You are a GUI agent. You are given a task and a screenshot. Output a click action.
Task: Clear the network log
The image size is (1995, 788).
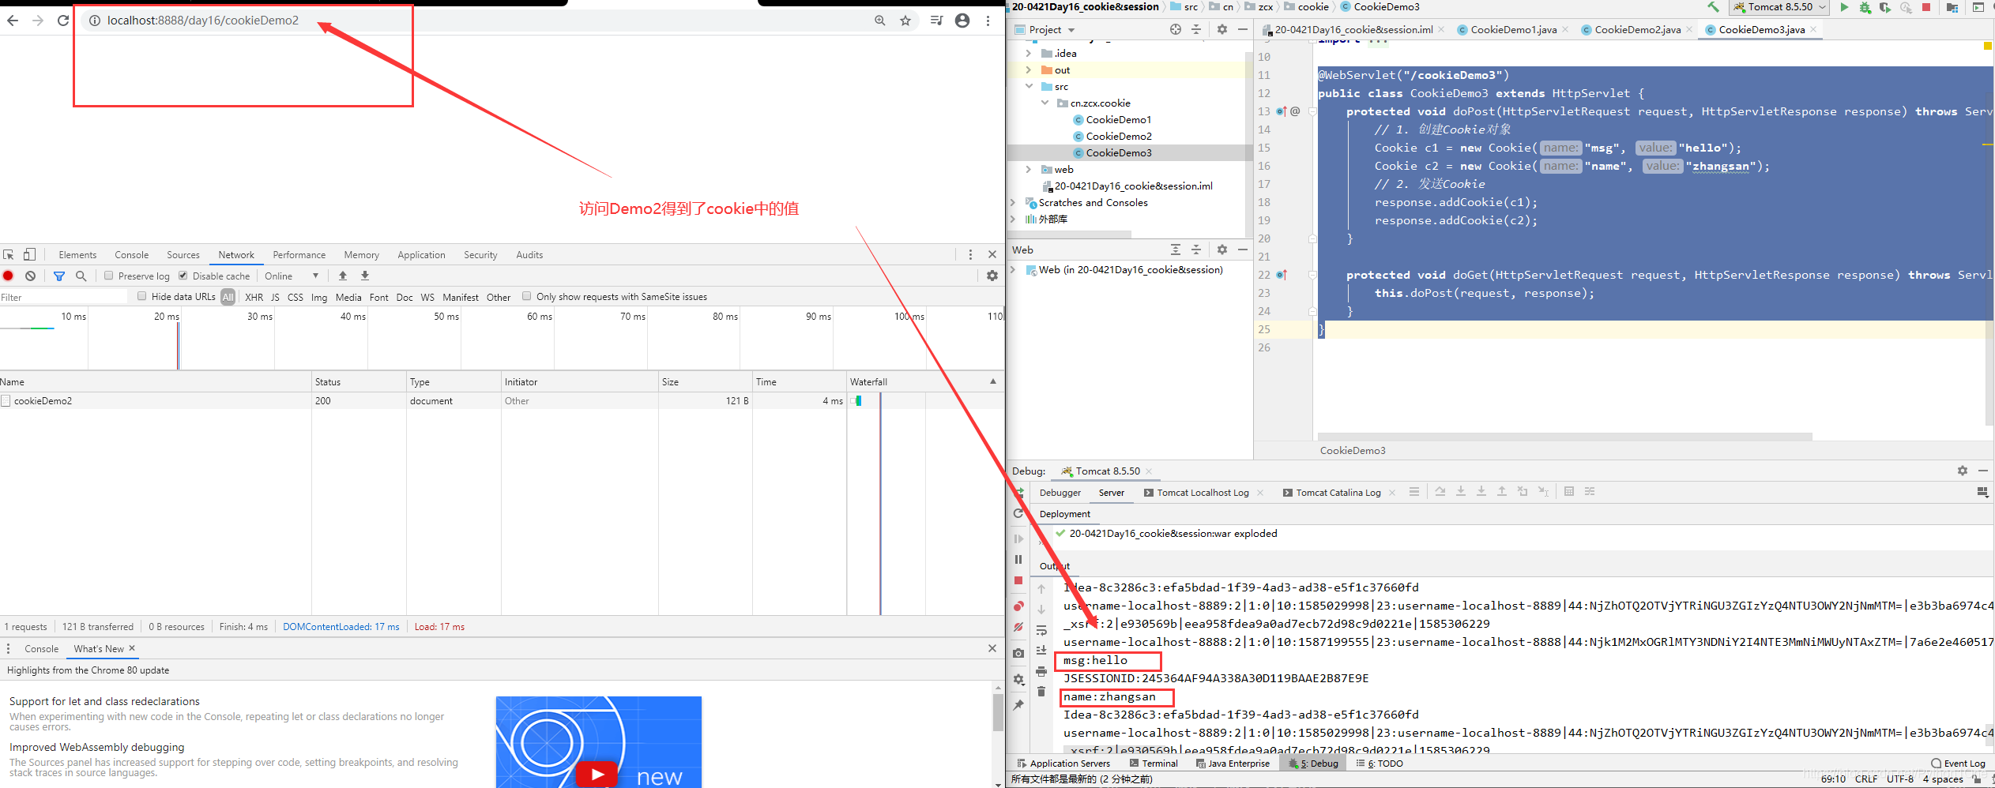click(x=30, y=276)
